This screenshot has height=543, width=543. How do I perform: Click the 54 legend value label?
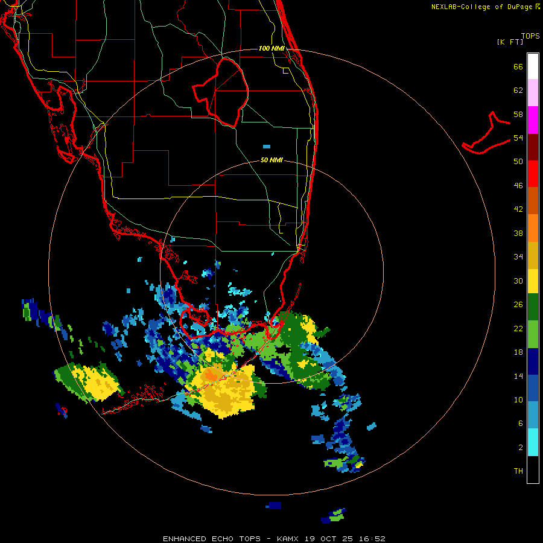point(518,138)
